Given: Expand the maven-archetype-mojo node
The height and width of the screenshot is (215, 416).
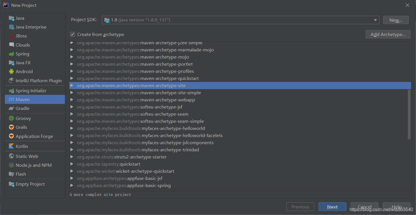Looking at the screenshot, I should pos(72,57).
